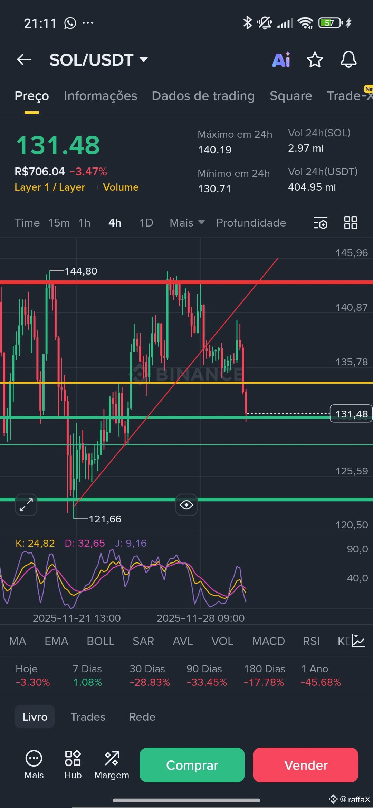373x808 pixels.
Task: Click Mínimo em 24h value 130.71
Action: coord(214,189)
